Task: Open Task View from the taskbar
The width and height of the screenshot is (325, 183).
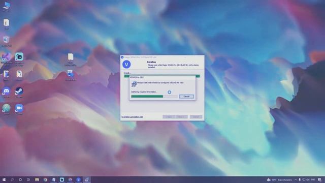Action: 28,179
